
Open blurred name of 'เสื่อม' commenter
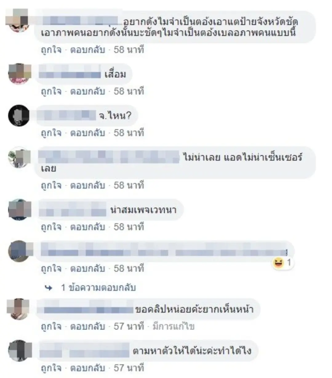pos(70,74)
